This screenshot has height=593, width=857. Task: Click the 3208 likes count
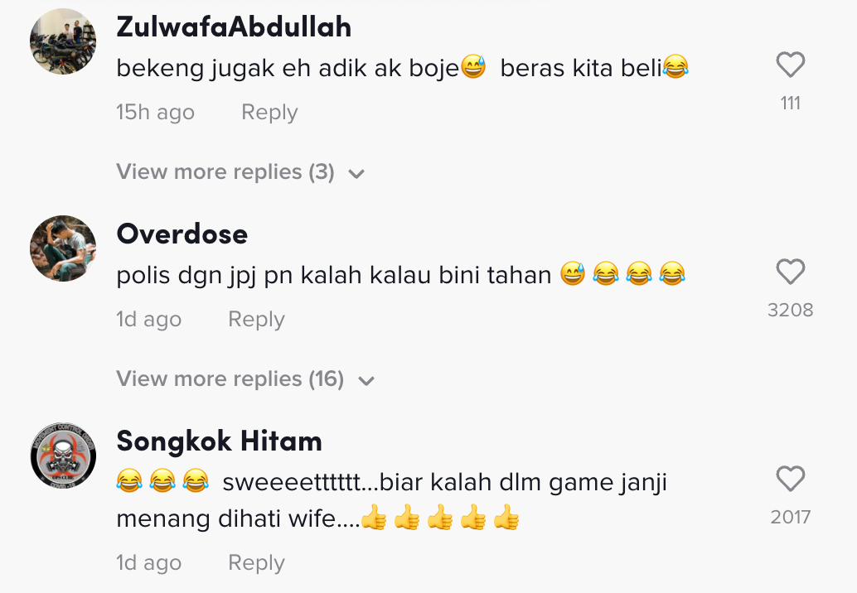pos(791,310)
